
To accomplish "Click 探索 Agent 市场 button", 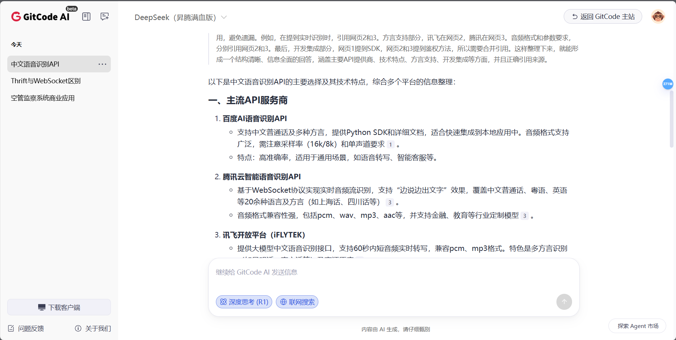I will point(637,326).
